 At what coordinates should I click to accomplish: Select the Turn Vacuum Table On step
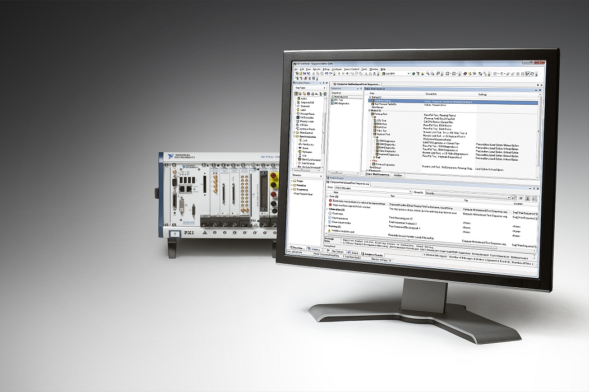385,104
